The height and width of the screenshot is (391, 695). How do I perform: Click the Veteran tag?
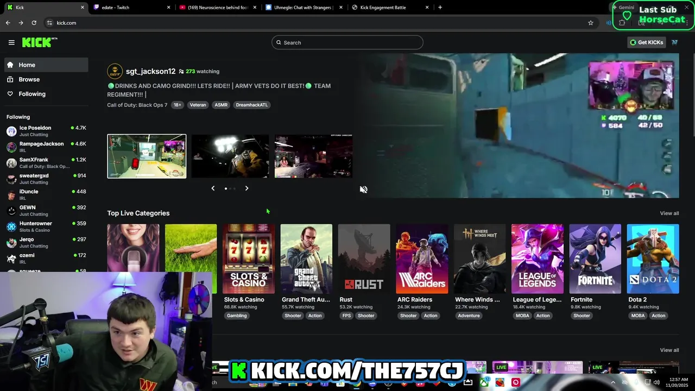(x=198, y=105)
